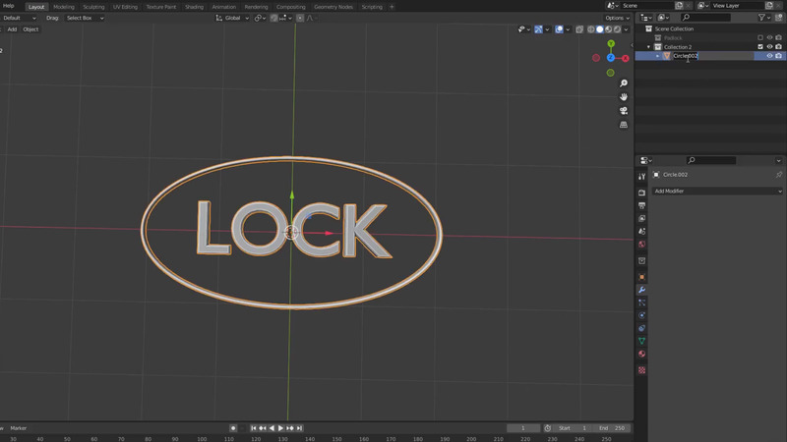This screenshot has width=787, height=442.
Task: Open the Material properties tab
Action: (642, 354)
